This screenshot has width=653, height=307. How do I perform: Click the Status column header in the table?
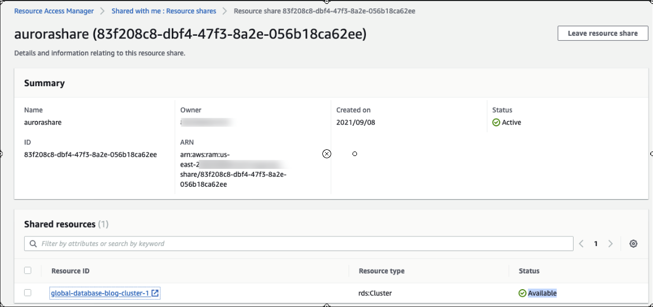click(529, 271)
